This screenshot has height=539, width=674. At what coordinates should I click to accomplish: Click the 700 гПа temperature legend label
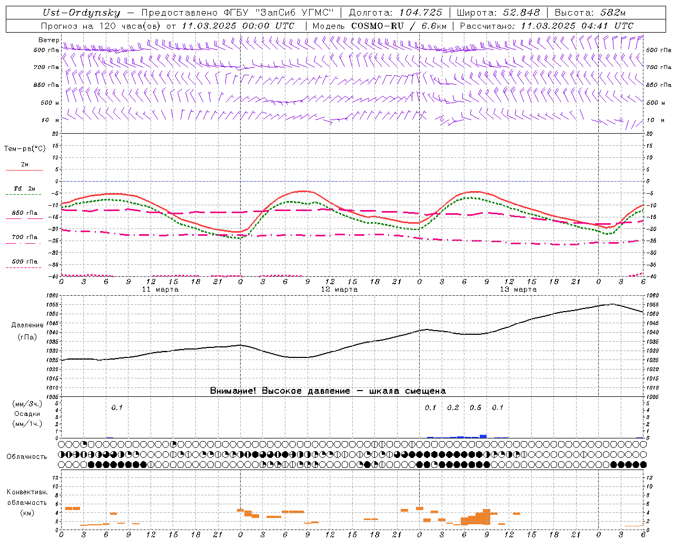25,237
